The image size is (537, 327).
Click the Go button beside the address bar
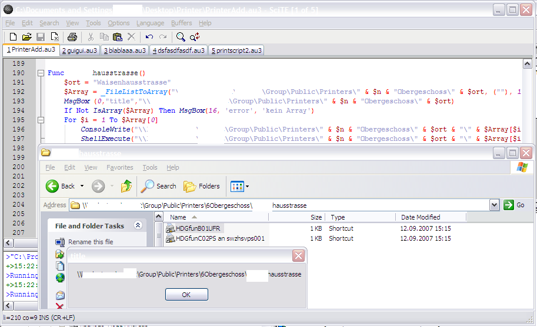514,205
